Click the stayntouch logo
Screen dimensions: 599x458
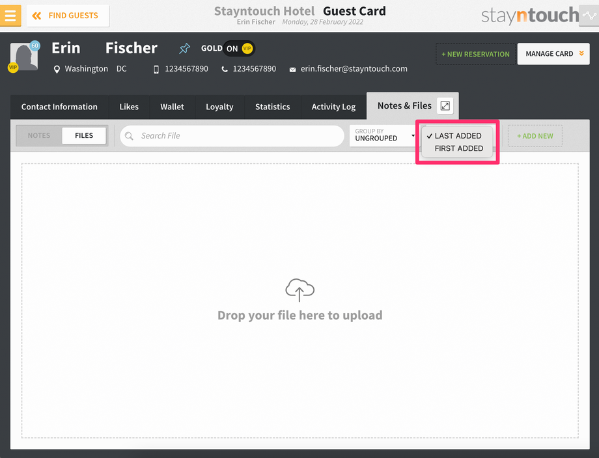(530, 16)
